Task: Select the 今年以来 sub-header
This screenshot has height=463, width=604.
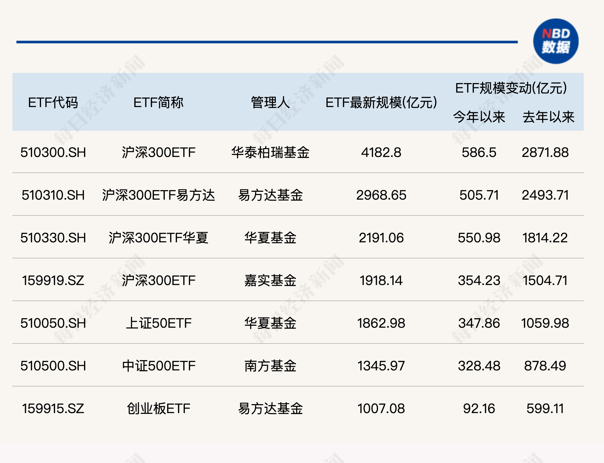Action: pos(479,117)
